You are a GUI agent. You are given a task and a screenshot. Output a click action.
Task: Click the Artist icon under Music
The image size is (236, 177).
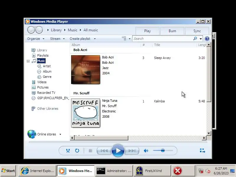[x=39, y=66]
